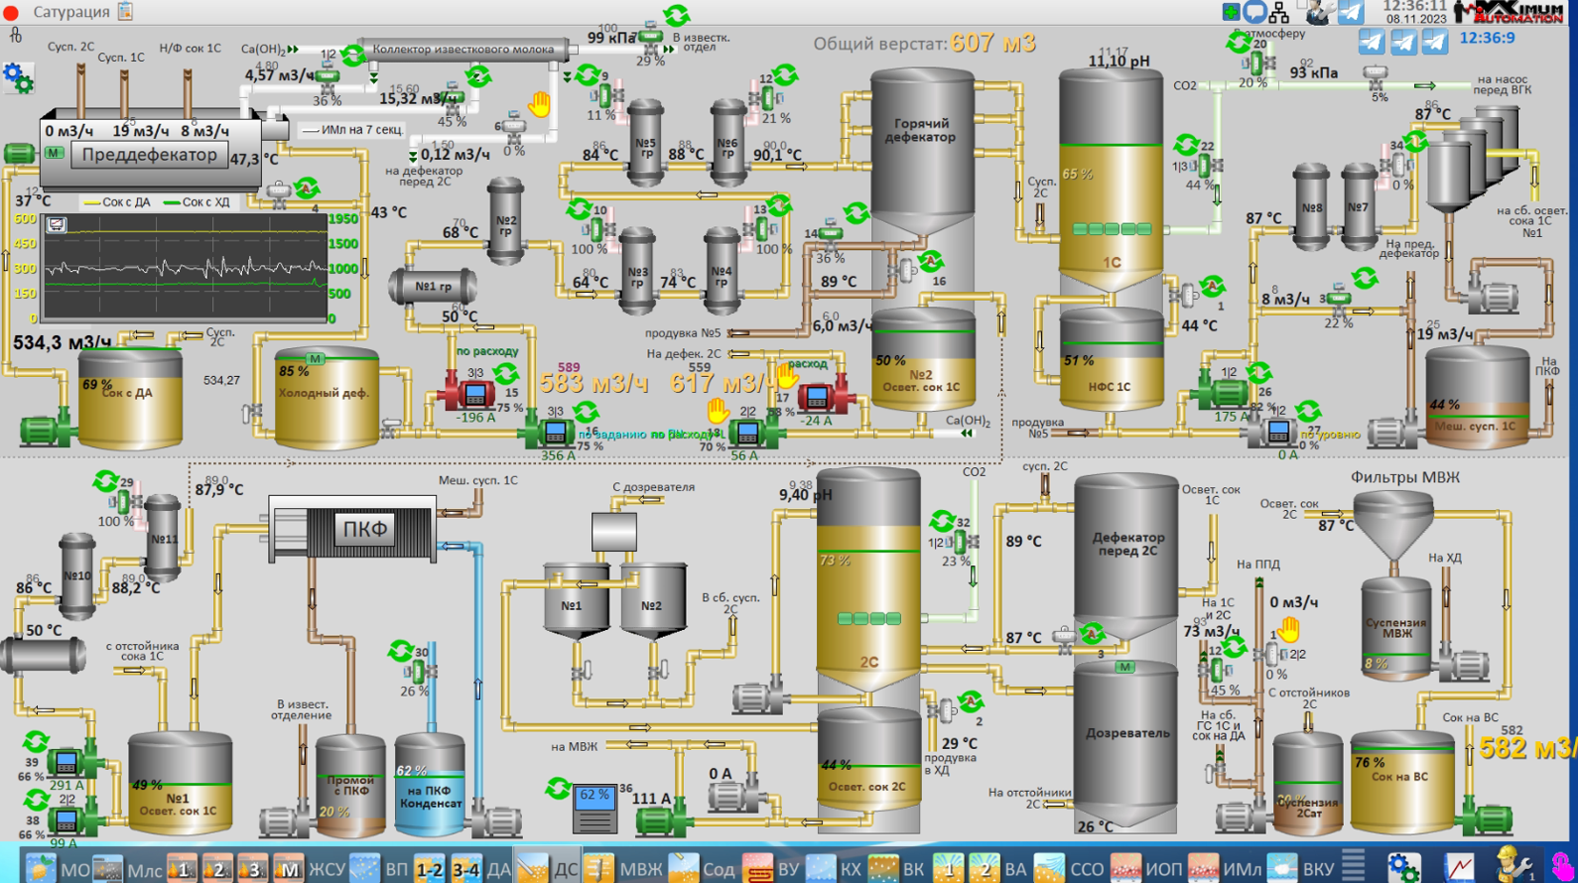Click the trend chart plot area

coord(184,269)
